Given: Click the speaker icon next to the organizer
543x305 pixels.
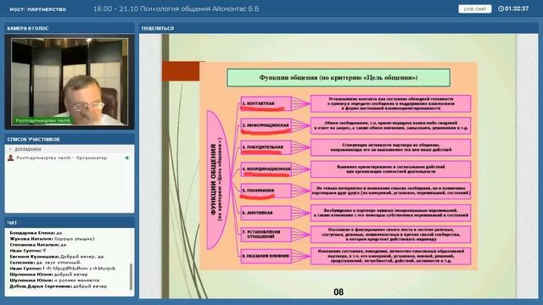Looking at the screenshot, I should [127, 158].
